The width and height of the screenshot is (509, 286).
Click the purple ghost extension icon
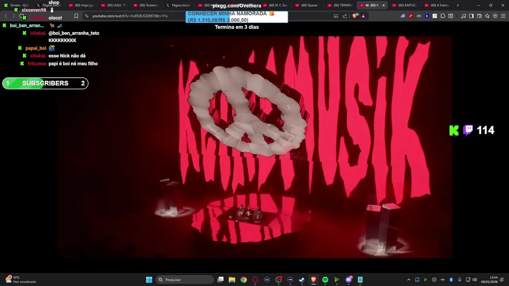pos(403,16)
